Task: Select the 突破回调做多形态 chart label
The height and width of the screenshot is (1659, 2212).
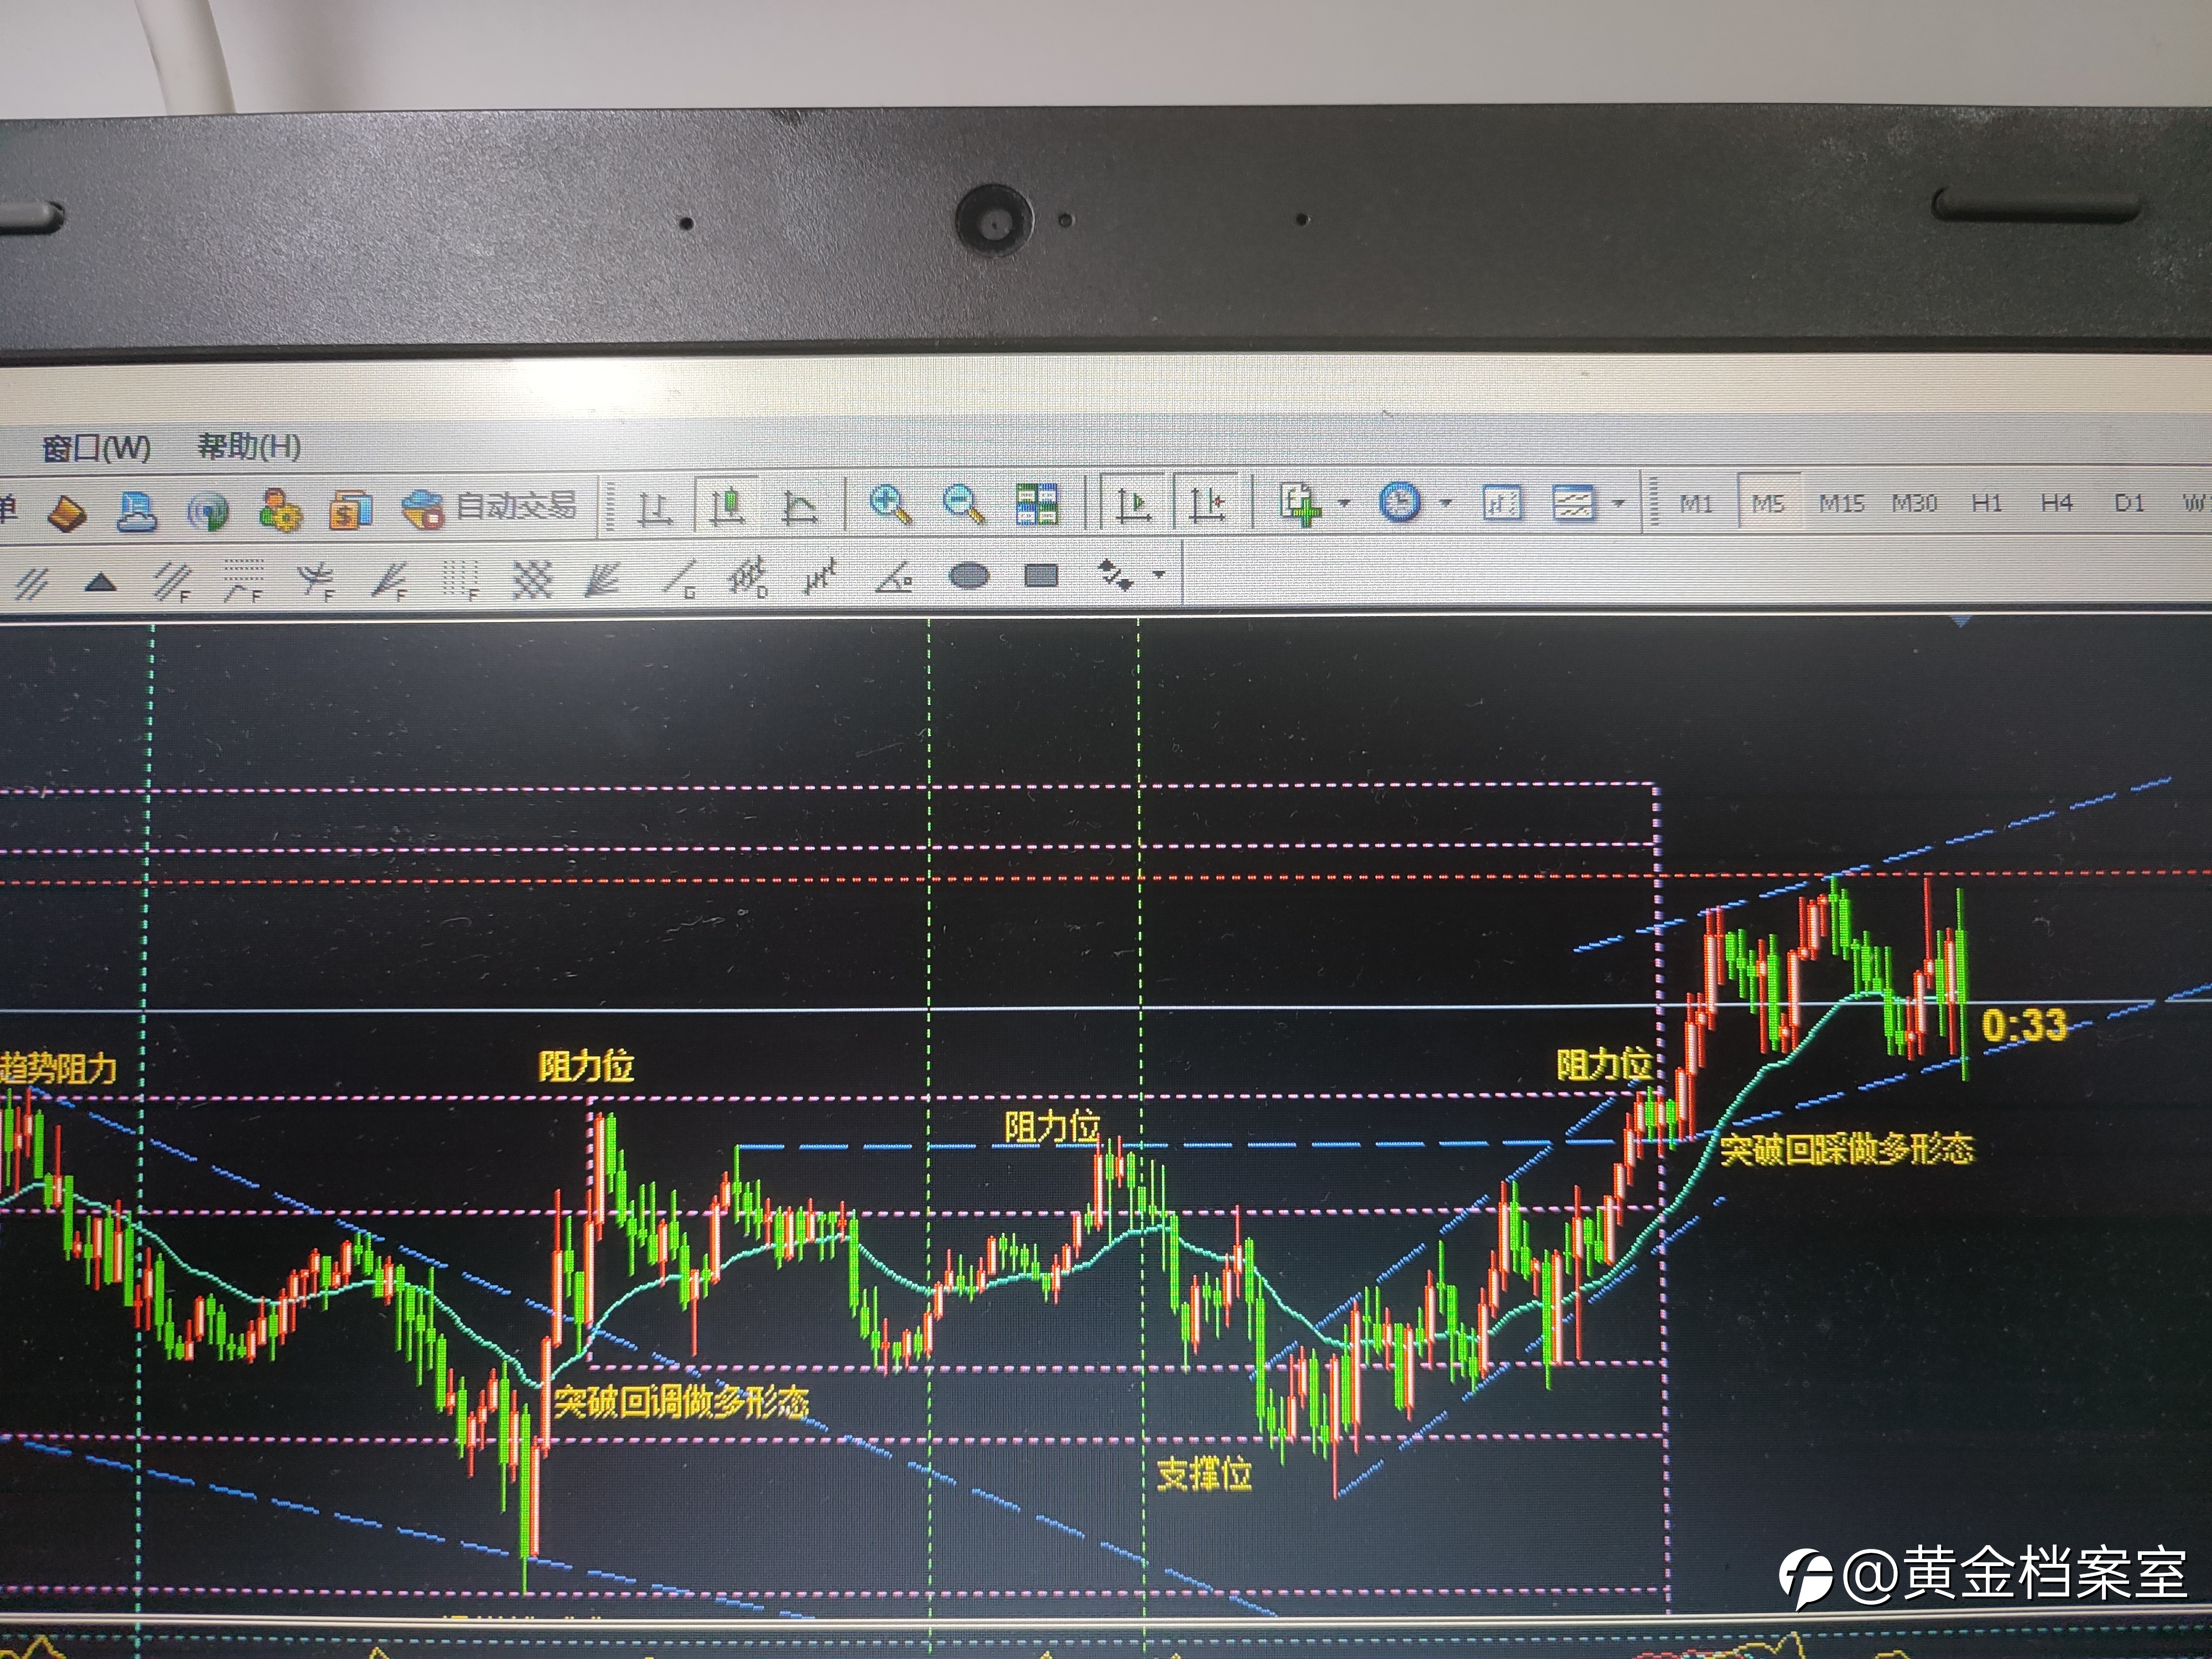Action: click(x=681, y=1402)
